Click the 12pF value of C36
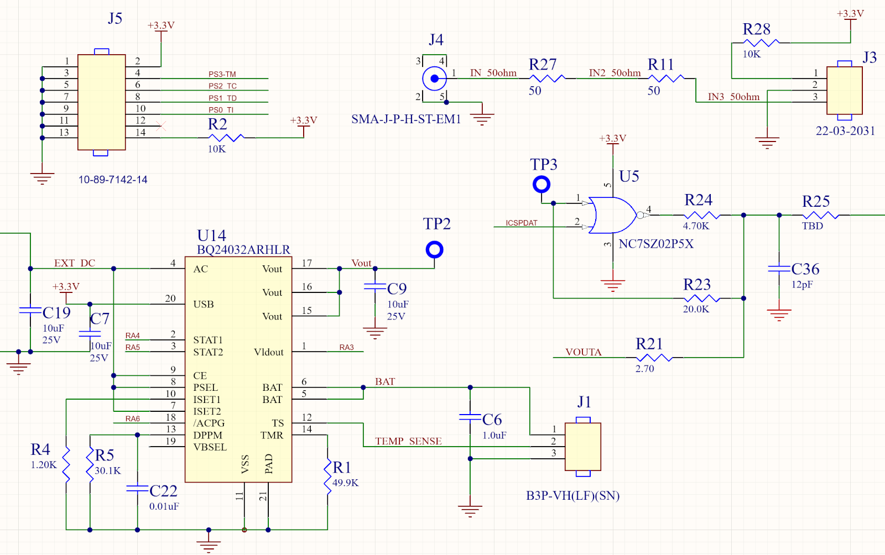Screen dimensions: 885x555 (x=802, y=285)
